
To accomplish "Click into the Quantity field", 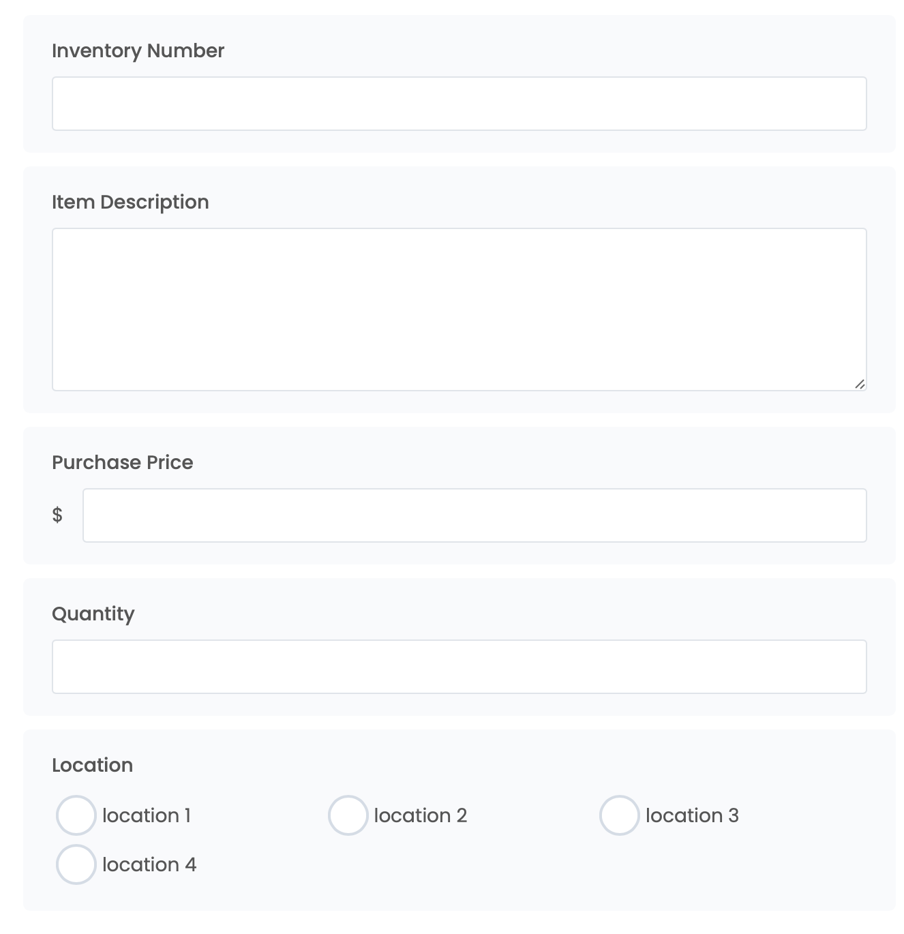I will click(459, 667).
